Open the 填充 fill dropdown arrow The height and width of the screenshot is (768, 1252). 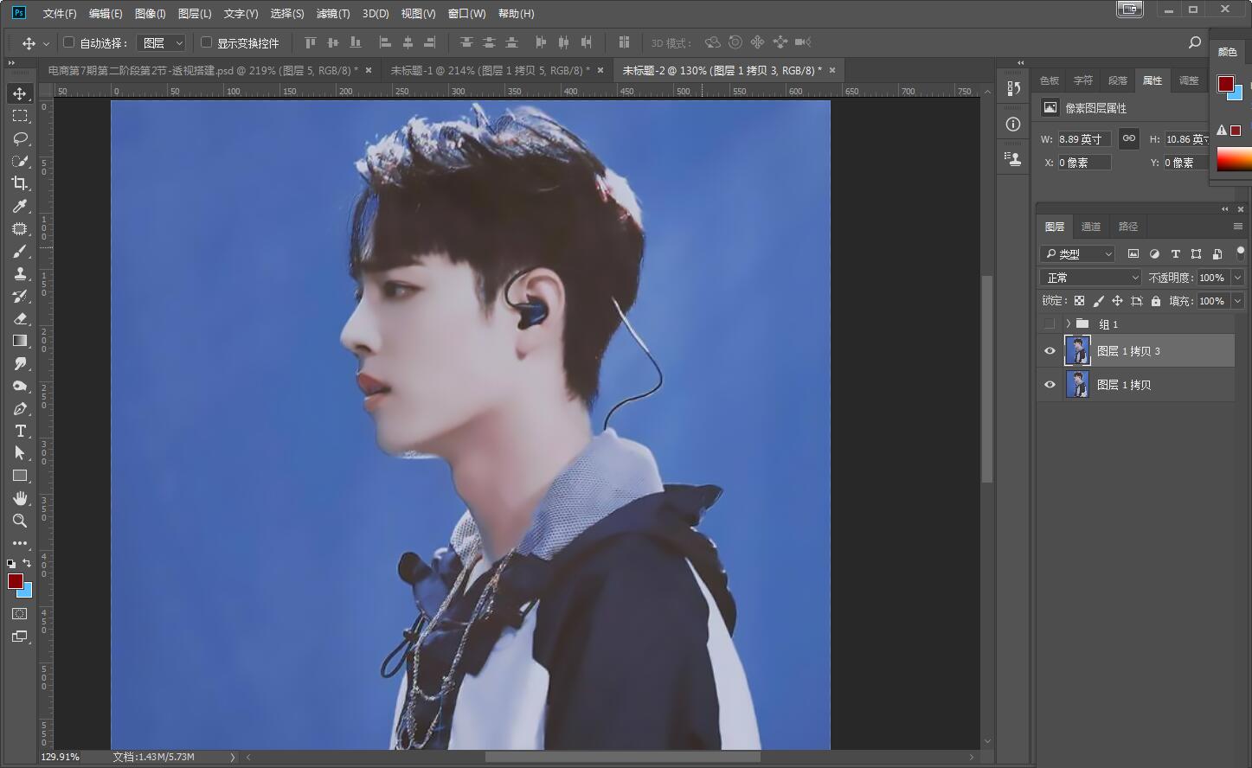click(1238, 301)
